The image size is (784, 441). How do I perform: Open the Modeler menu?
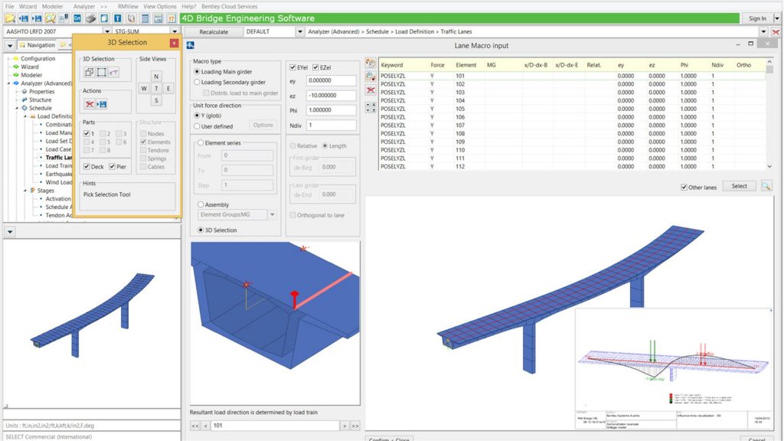(53, 6)
